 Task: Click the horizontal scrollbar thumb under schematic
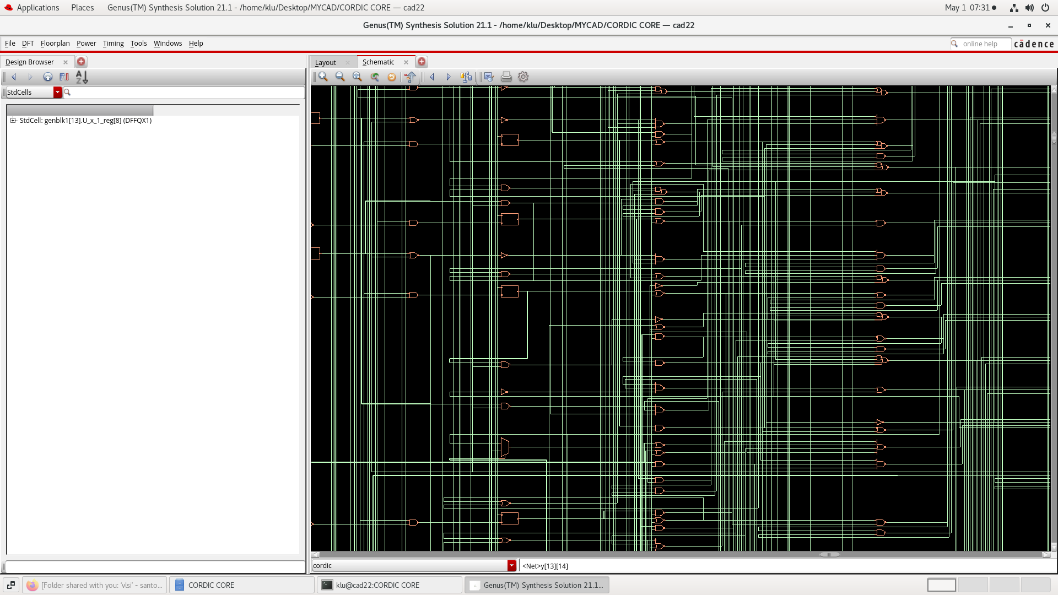tap(829, 555)
